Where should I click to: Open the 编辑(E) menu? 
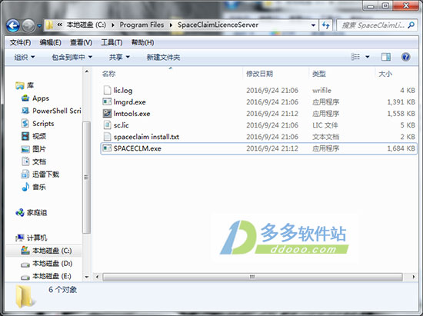(51, 42)
